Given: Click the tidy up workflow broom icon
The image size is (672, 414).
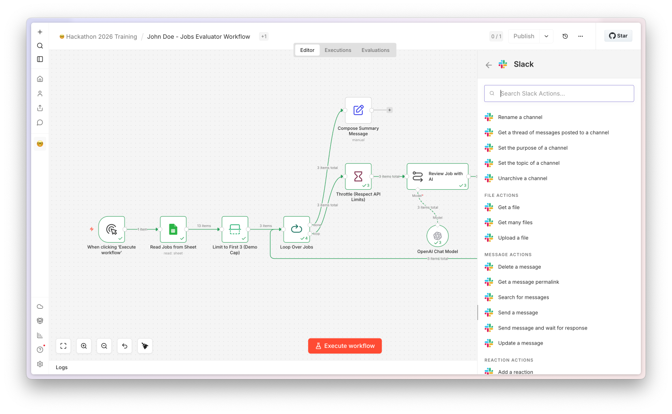Looking at the screenshot, I should (145, 346).
